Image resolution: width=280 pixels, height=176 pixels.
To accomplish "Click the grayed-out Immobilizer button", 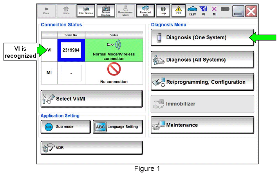I will pyautogui.click(x=202, y=104).
